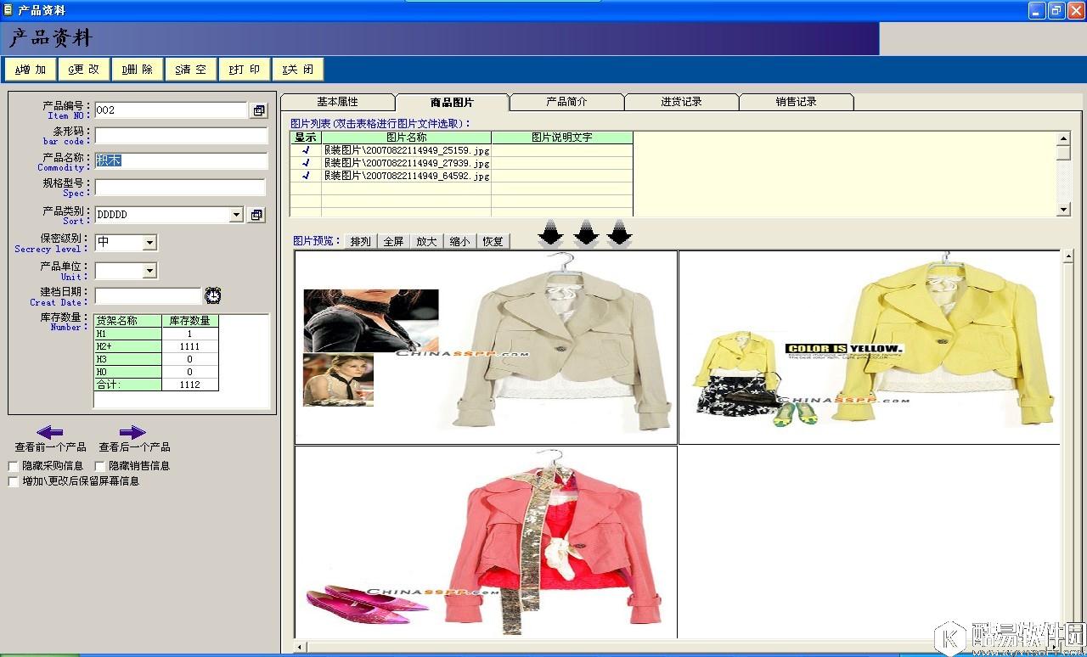Open the item number lookup icon
The height and width of the screenshot is (657, 1087).
258,110
